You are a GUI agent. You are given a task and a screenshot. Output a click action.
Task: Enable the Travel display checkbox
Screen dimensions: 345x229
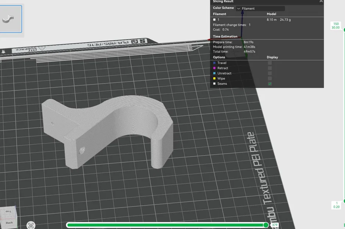(270, 63)
